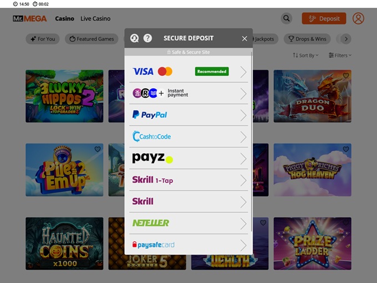Open the search magnifier icon
Viewport: 377px width, 283px height.
pyautogui.click(x=287, y=18)
